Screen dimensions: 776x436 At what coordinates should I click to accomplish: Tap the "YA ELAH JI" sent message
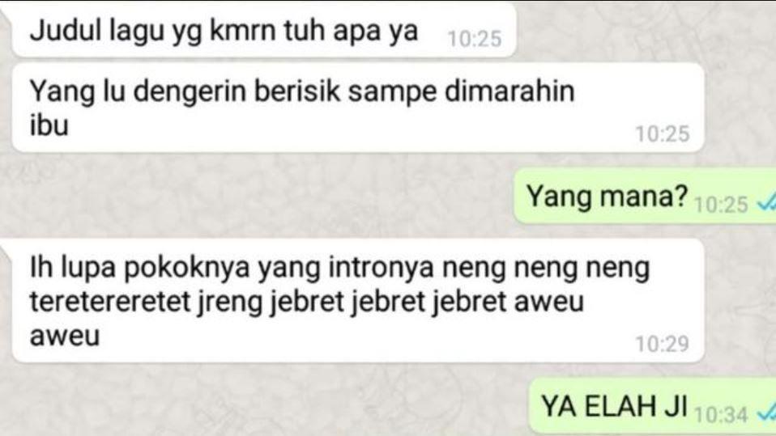[652, 406]
